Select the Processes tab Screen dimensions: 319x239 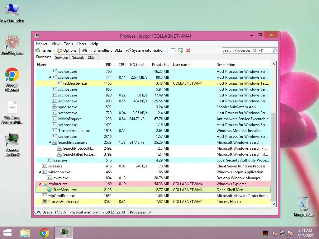click(x=44, y=57)
